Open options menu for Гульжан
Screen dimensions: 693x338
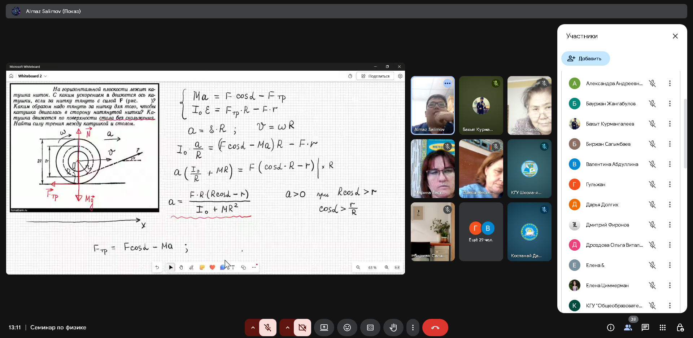tap(670, 184)
